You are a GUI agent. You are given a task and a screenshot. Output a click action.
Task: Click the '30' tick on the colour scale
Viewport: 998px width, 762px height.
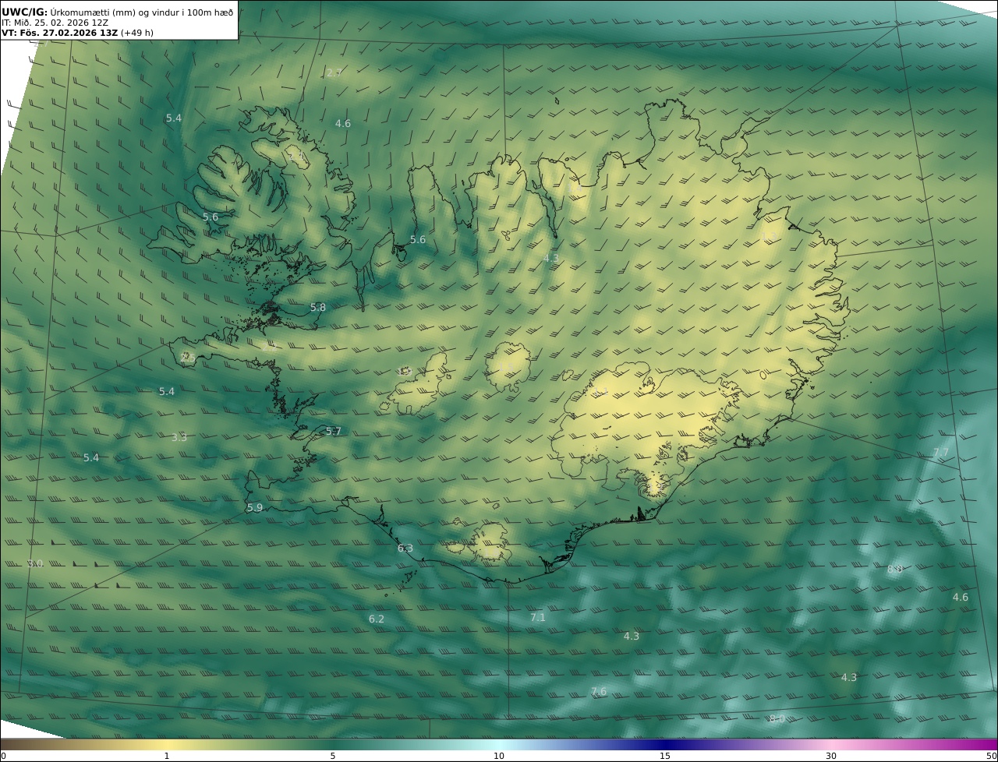(x=831, y=756)
